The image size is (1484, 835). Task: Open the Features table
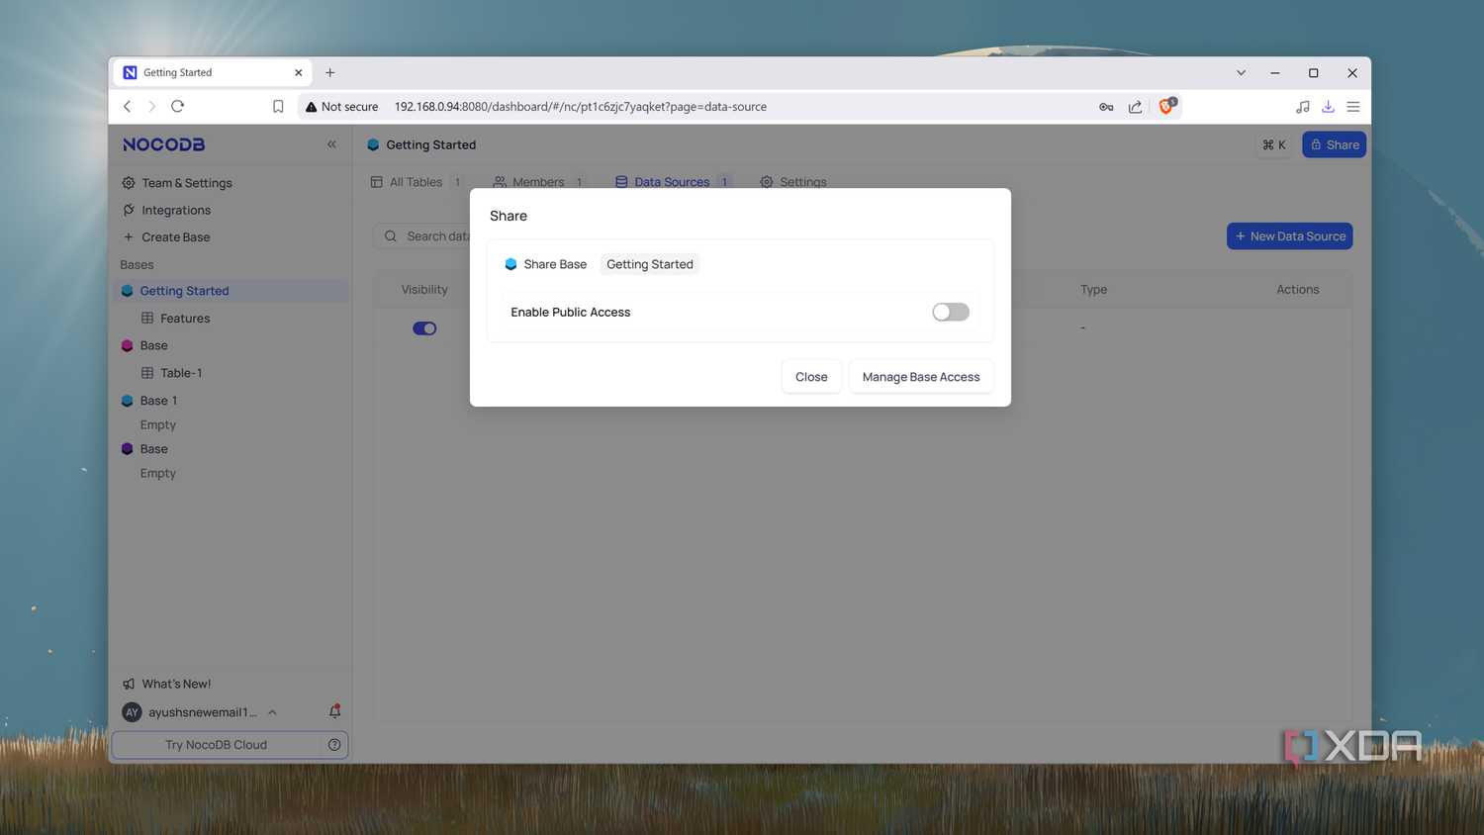pos(185,319)
